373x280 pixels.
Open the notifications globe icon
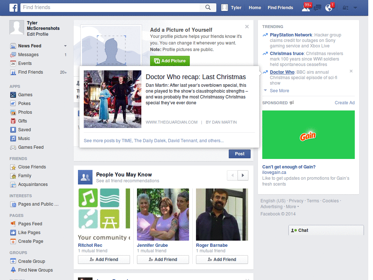point(329,8)
